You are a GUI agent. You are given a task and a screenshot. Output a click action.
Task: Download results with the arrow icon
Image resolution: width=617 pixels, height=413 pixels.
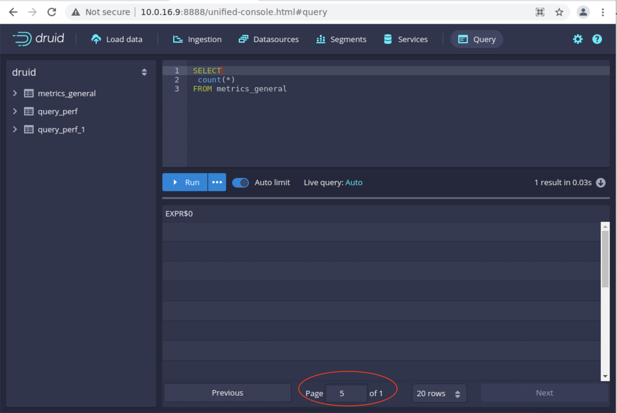pyautogui.click(x=601, y=182)
